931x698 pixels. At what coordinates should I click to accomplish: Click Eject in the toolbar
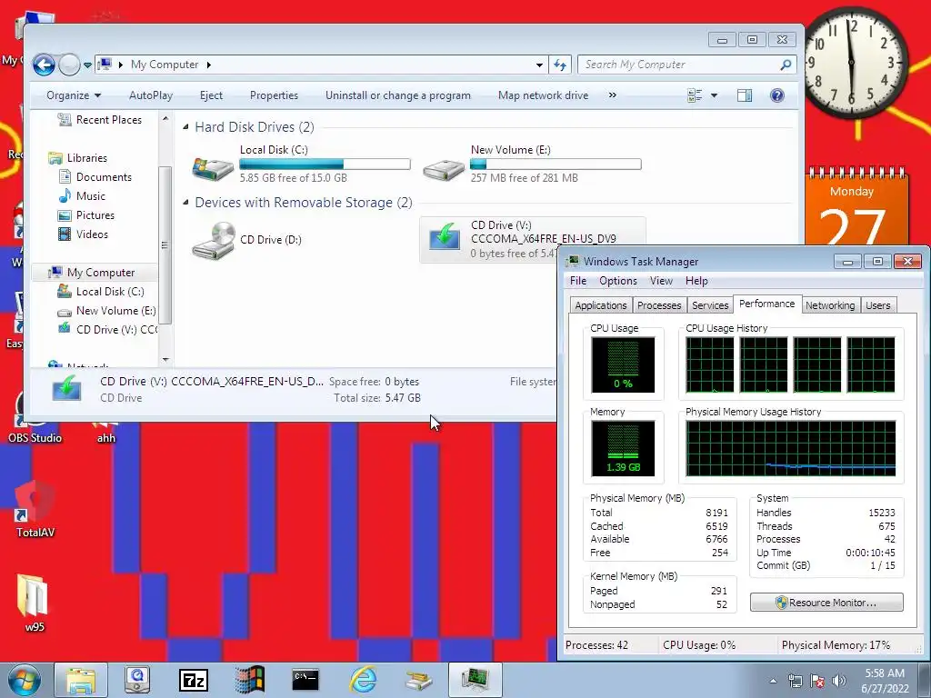coord(211,95)
